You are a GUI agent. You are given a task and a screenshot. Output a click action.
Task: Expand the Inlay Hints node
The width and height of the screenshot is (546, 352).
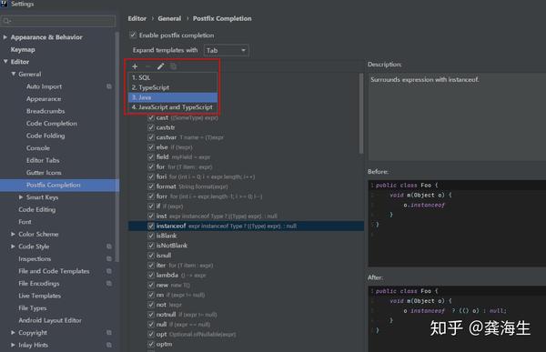[13, 345]
